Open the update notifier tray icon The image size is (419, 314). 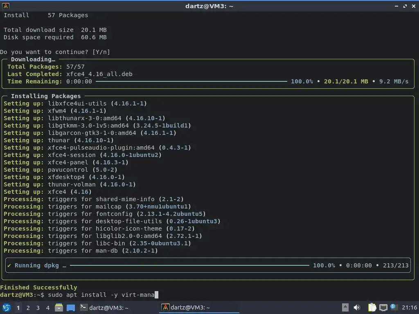(x=394, y=307)
